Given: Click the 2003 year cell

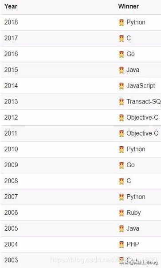Looking at the screenshot, I should (x=11, y=260).
